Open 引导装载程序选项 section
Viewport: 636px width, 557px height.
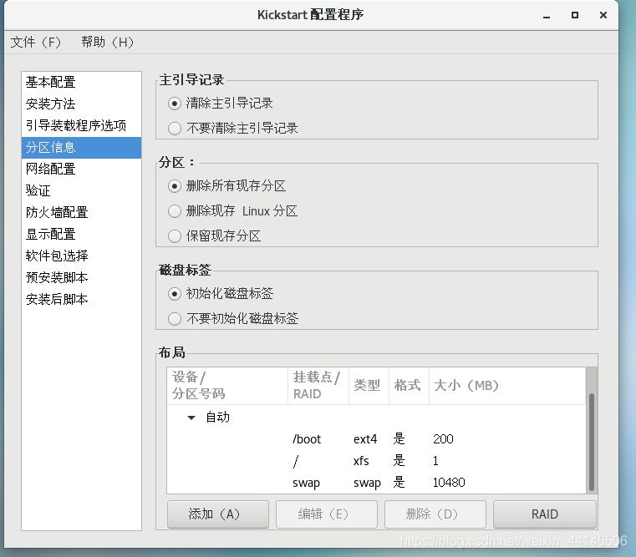pos(81,125)
